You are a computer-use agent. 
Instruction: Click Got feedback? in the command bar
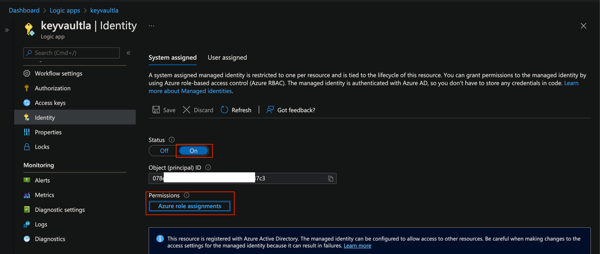(291, 110)
